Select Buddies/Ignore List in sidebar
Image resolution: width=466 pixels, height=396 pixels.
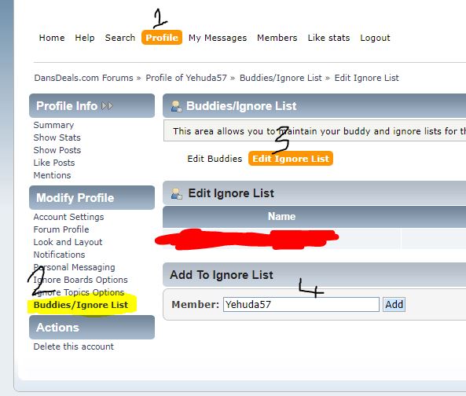tap(80, 305)
